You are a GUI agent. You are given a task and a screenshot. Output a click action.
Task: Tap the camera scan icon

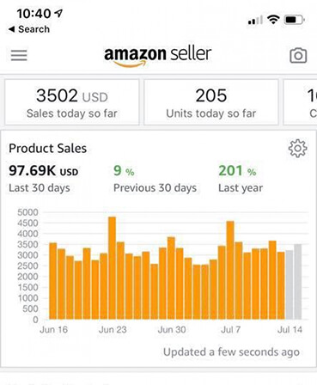click(x=298, y=55)
